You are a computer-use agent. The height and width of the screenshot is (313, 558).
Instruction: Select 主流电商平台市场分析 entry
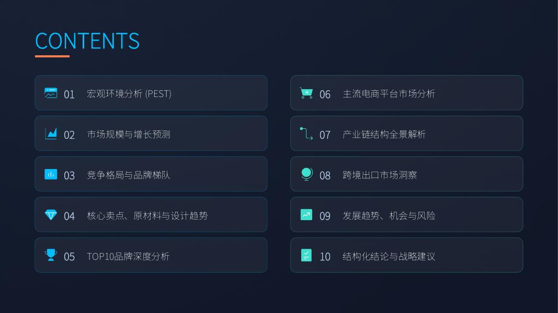[407, 93]
